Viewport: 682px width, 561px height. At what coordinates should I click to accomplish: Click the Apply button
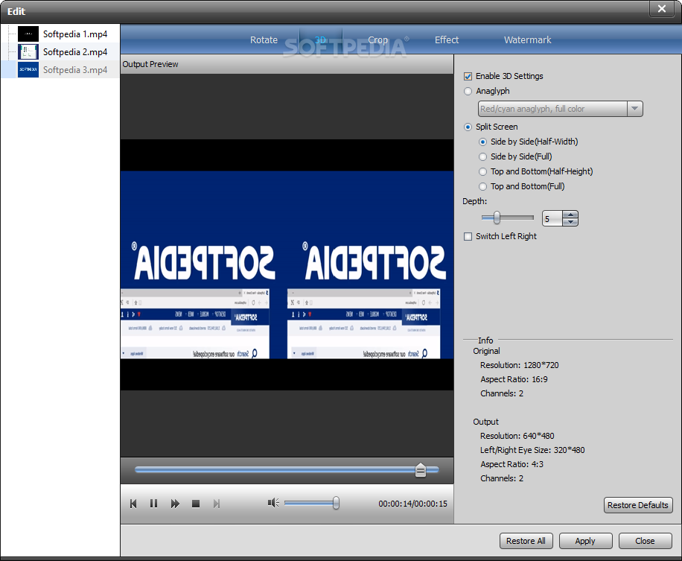[585, 541]
